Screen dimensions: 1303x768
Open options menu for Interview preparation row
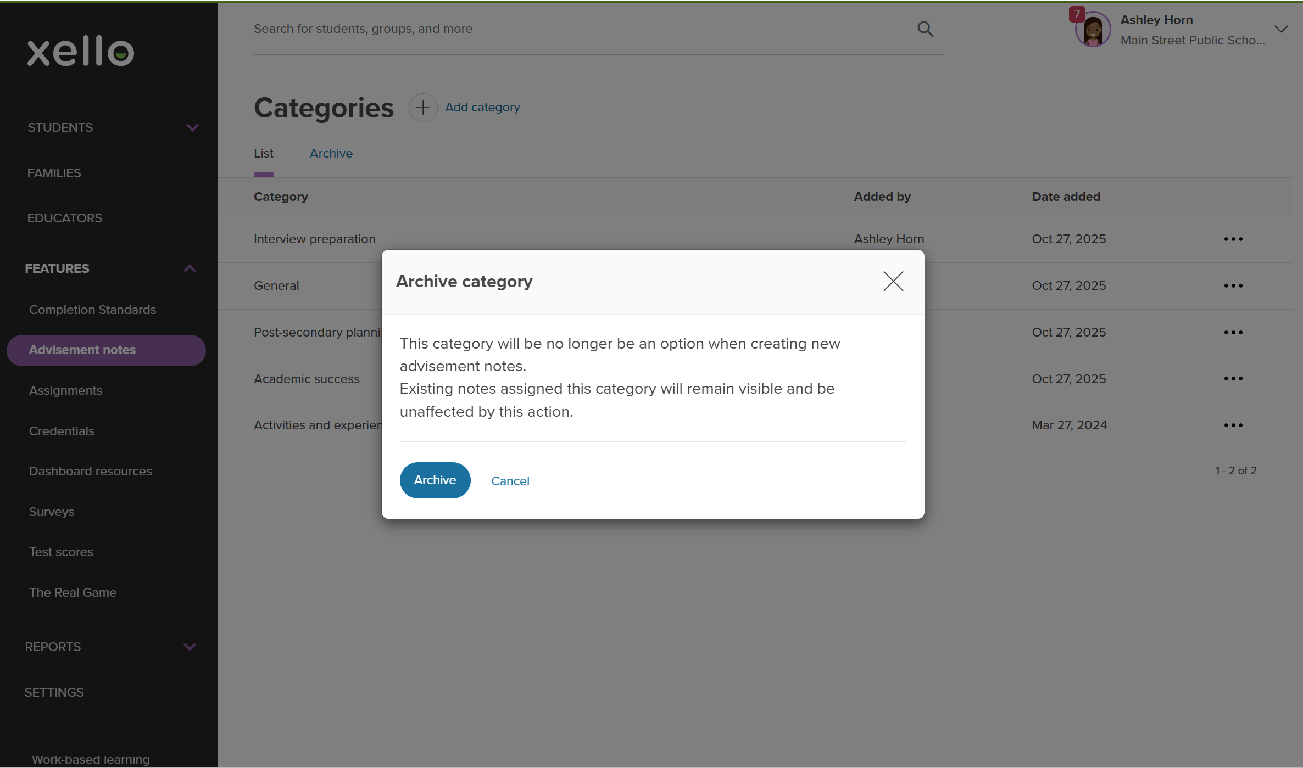point(1233,239)
